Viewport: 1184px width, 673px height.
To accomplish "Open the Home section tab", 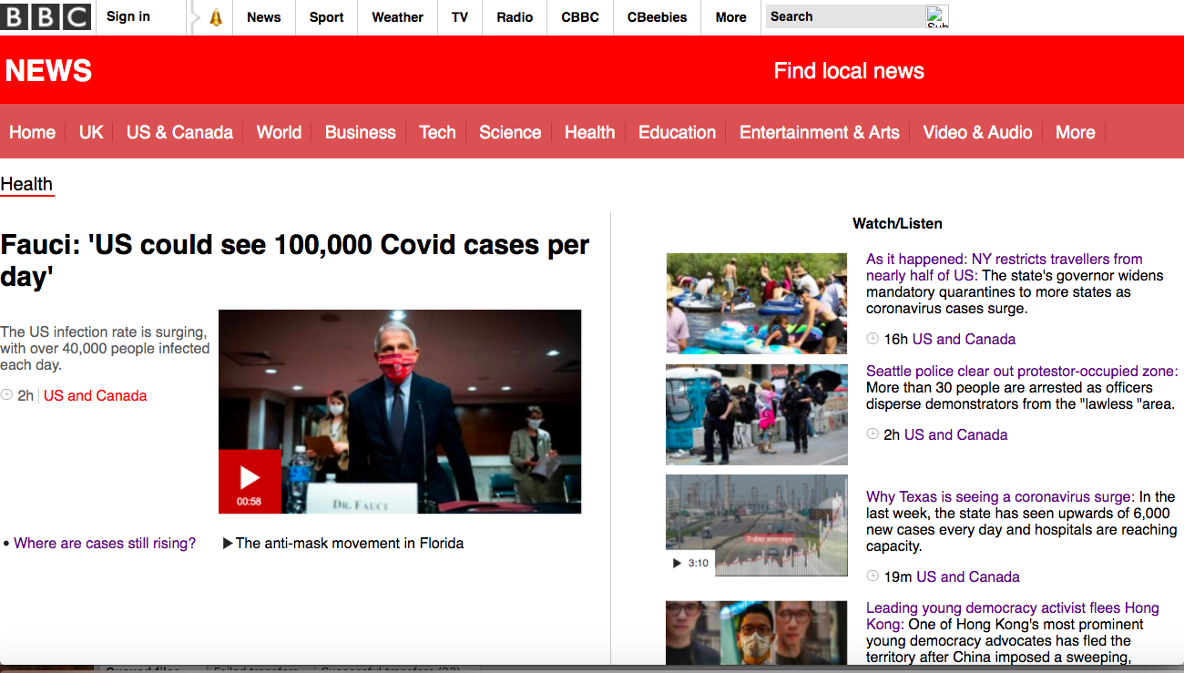I will click(x=32, y=132).
